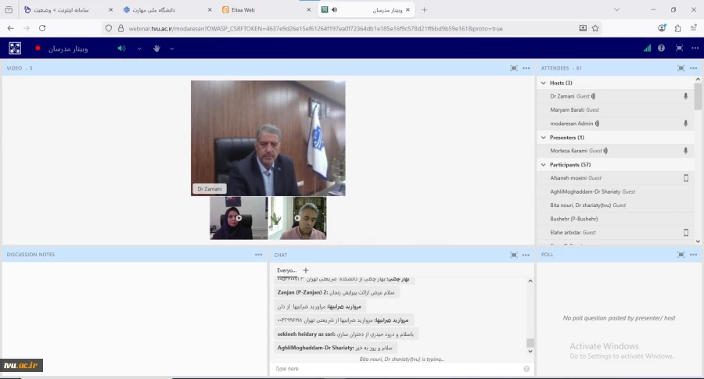Click modaresan Admin's microphone icon
Image resolution: width=704 pixels, height=379 pixels.
685,123
